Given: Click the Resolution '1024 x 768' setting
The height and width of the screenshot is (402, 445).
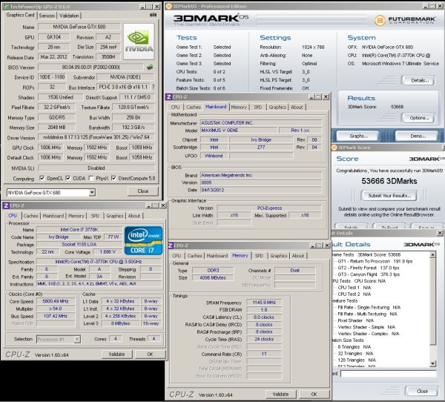Looking at the screenshot, I should [313, 47].
